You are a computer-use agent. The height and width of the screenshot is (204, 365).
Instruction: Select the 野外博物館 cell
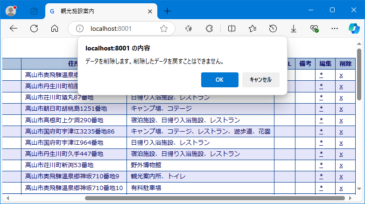[x=200, y=165]
